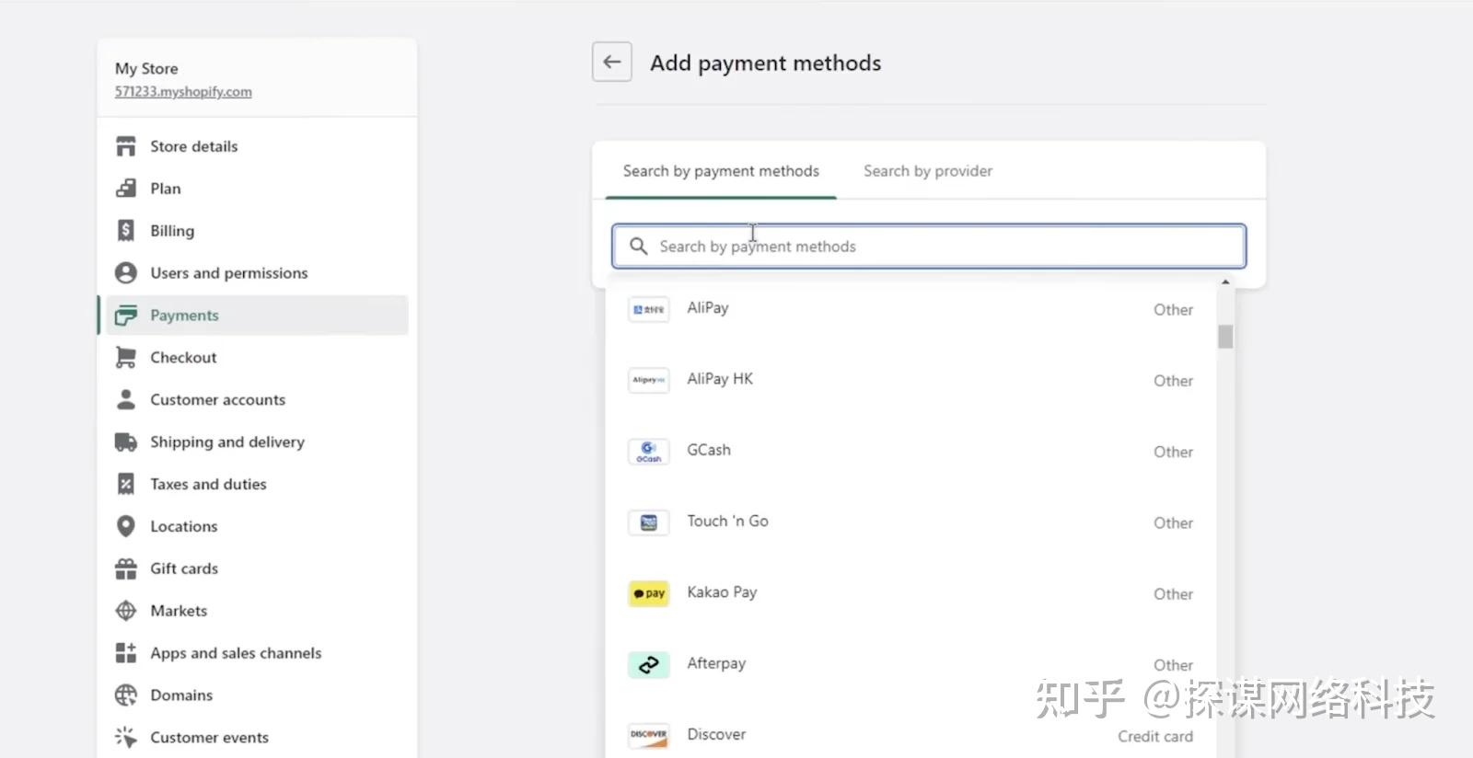The width and height of the screenshot is (1473, 758).
Task: Focus the Search by payment methods field
Action: click(929, 247)
